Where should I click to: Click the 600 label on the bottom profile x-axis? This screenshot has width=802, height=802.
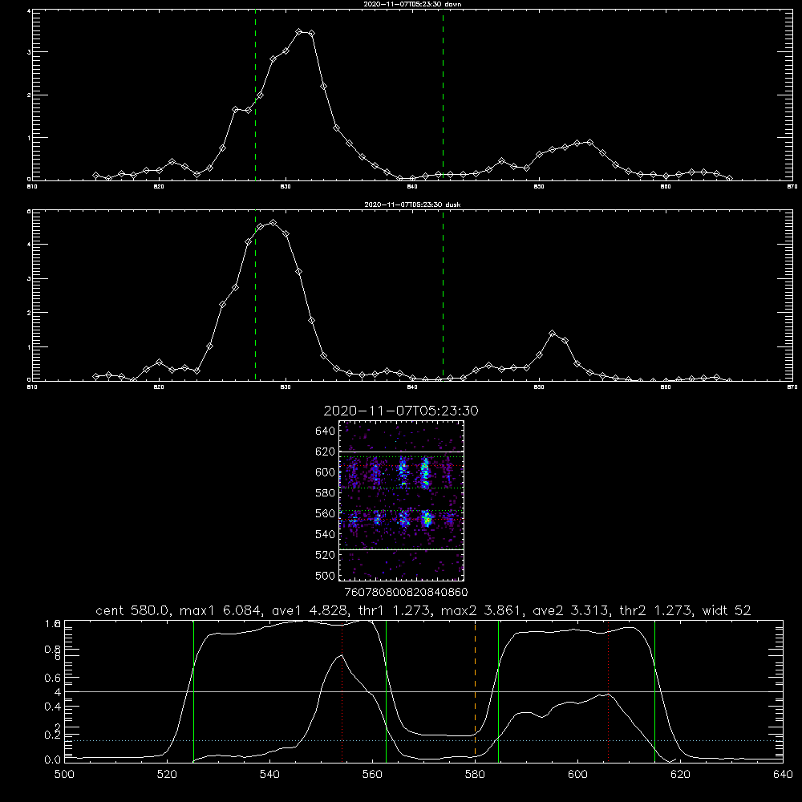pos(577,775)
